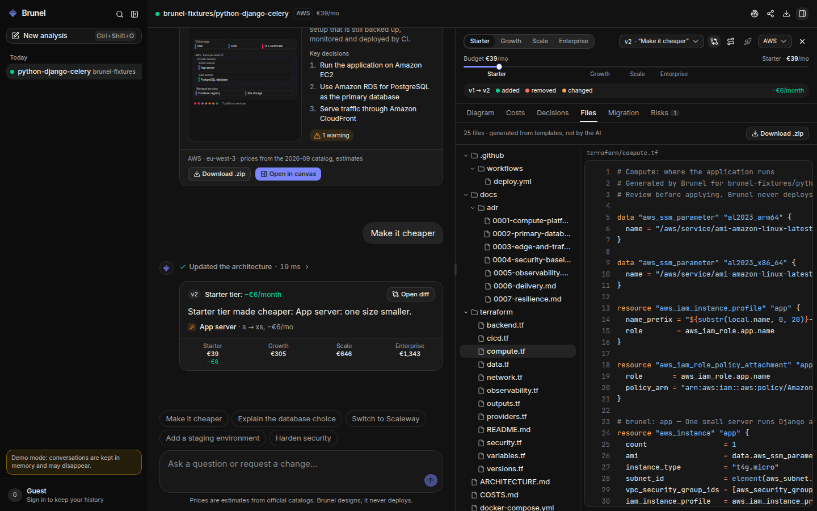This screenshot has height=511, width=817.
Task: Collapse the left sidebar with the panel icon
Action: [134, 14]
